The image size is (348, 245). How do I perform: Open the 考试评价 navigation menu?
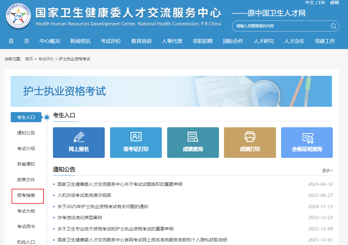pyautogui.click(x=111, y=41)
